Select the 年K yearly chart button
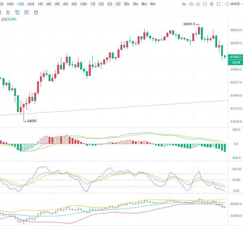The image size is (243, 226). (x=152, y=4)
